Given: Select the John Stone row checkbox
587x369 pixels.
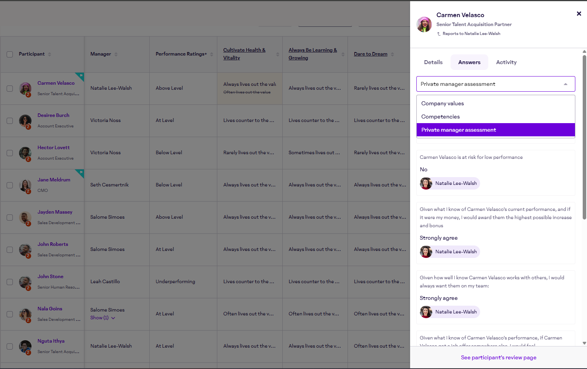Looking at the screenshot, I should [10, 282].
